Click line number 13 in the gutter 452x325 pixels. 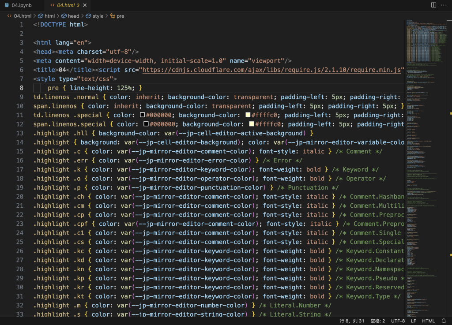(19, 133)
